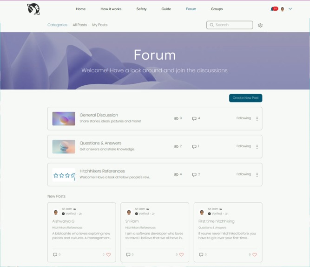Open the Groups menu item
Viewport: 310px width, 267px height.
(x=217, y=9)
